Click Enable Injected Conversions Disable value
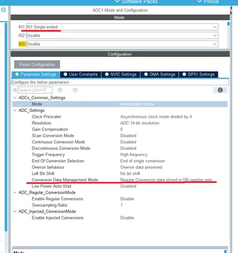Screen dimensions: 238x253 coord(127,218)
